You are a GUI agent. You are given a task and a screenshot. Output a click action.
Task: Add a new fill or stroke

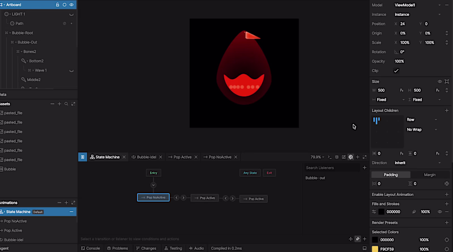pyautogui.click(x=447, y=204)
